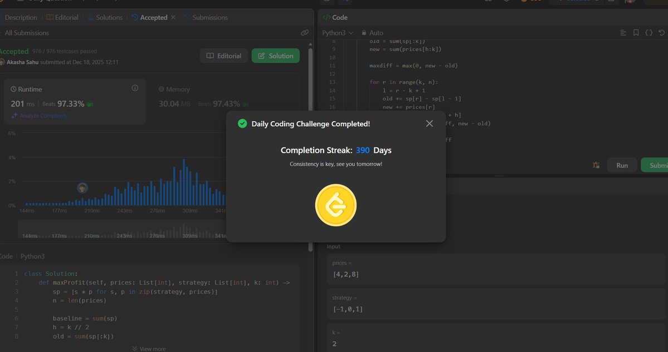The height and width of the screenshot is (352, 668).
Task: Switch to the Editorial tab
Action: pos(62,17)
